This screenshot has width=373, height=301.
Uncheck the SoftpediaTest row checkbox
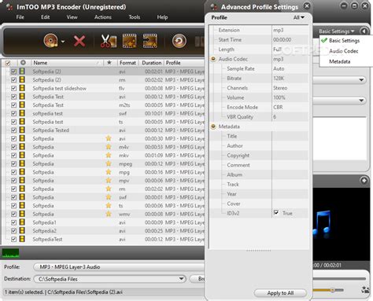pyautogui.click(x=13, y=239)
